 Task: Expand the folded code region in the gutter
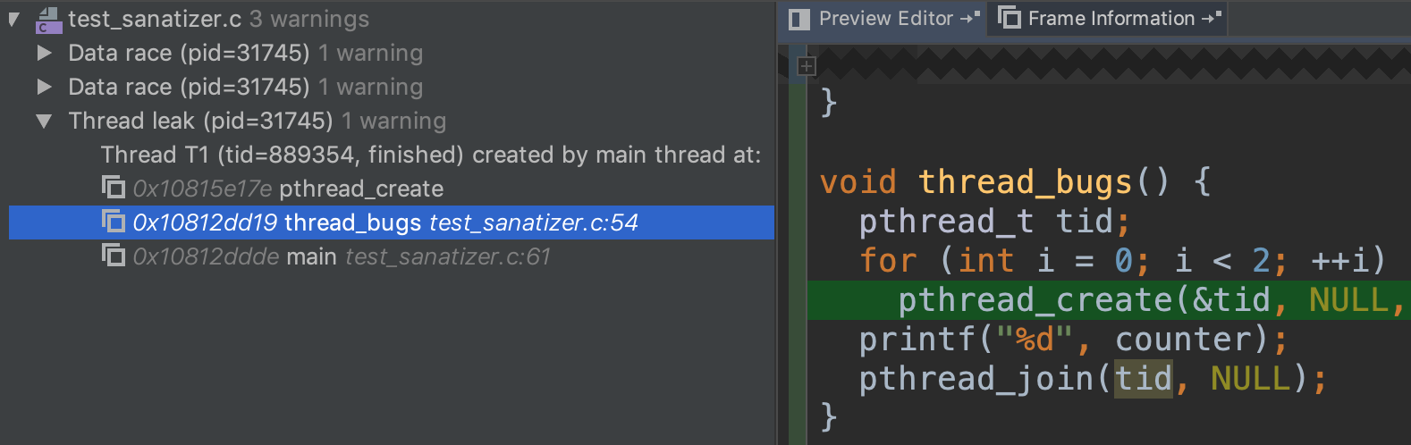(x=807, y=66)
